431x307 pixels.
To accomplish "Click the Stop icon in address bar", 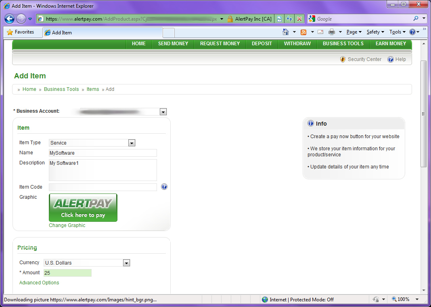I will [299, 19].
